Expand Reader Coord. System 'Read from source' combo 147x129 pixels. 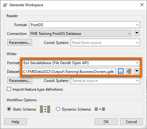[105, 42]
